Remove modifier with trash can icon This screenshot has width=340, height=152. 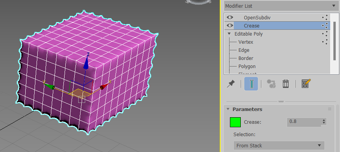286,84
